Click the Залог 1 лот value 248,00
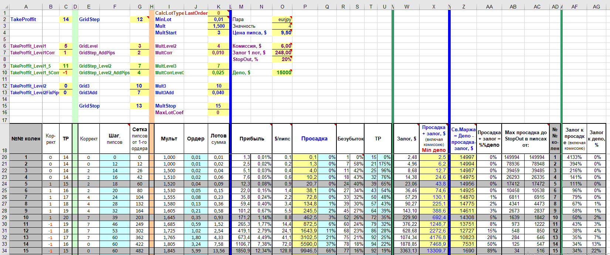Image resolution: width=610 pixels, height=255 pixels. pos(282,52)
